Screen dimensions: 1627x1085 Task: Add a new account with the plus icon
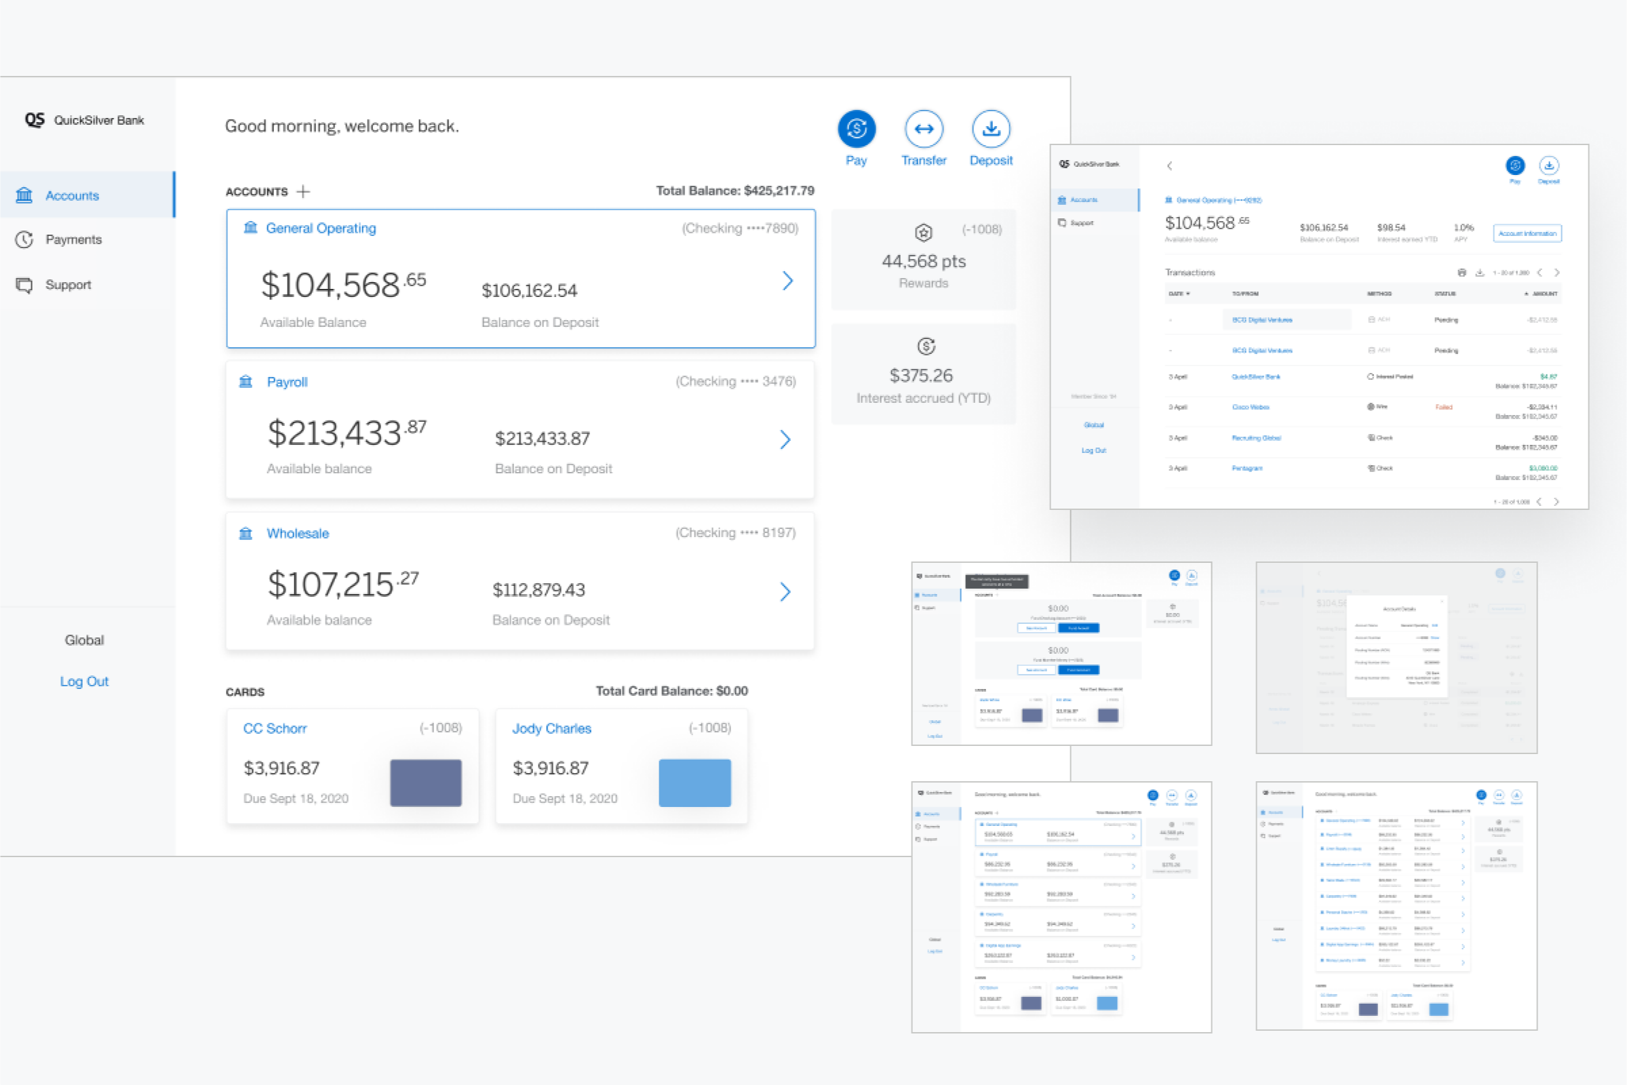tap(303, 192)
